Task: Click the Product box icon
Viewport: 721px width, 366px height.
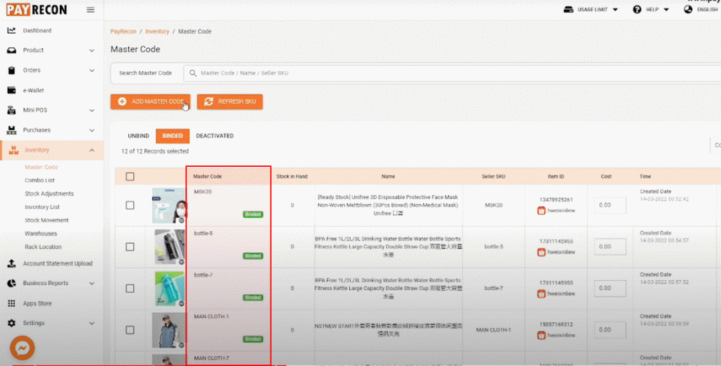Action: pos(11,50)
